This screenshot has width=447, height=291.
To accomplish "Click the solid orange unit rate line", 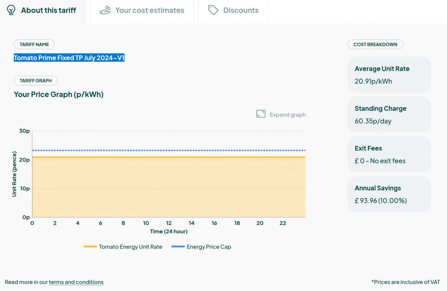I will (x=169, y=157).
